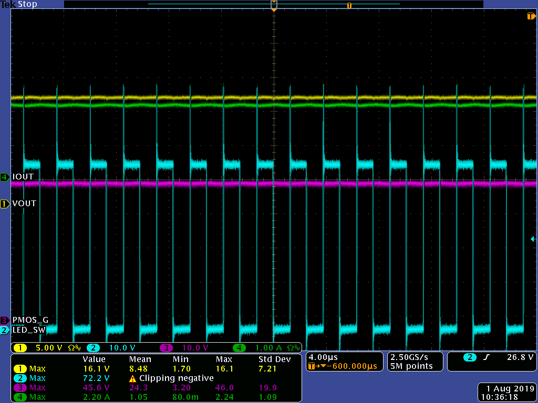Click the 8.48 mean value for channel 1

point(138,369)
